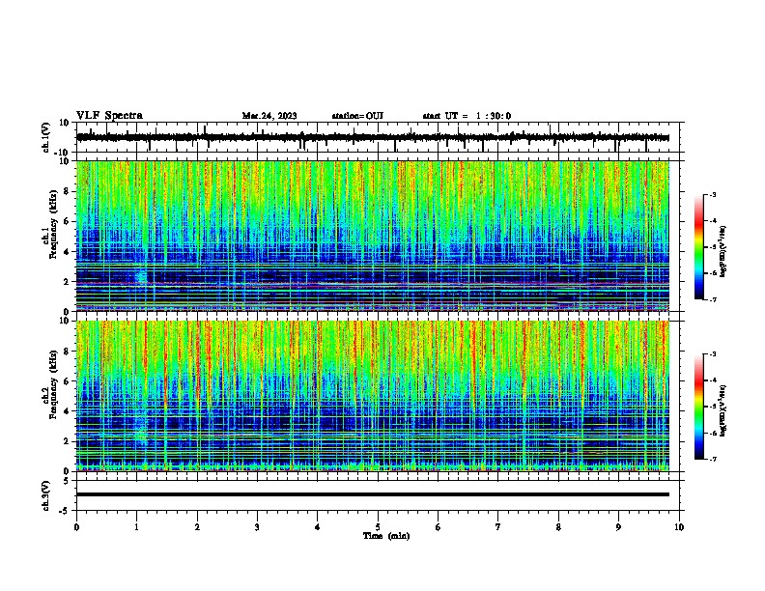The height and width of the screenshot is (591, 765).
Task: Click the ch.2 spectrogram color scale bar
Action: pos(698,407)
